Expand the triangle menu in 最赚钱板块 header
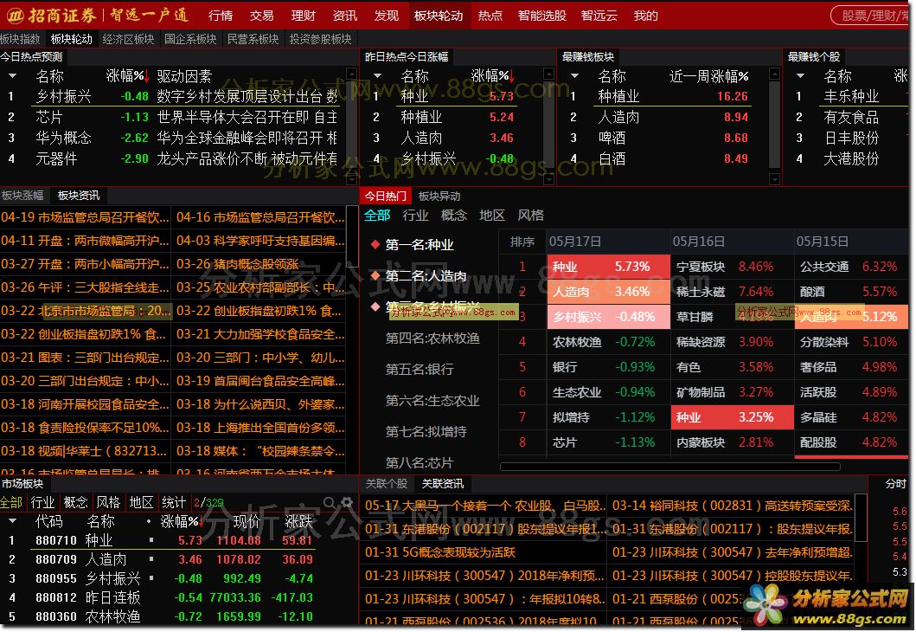 pyautogui.click(x=575, y=76)
